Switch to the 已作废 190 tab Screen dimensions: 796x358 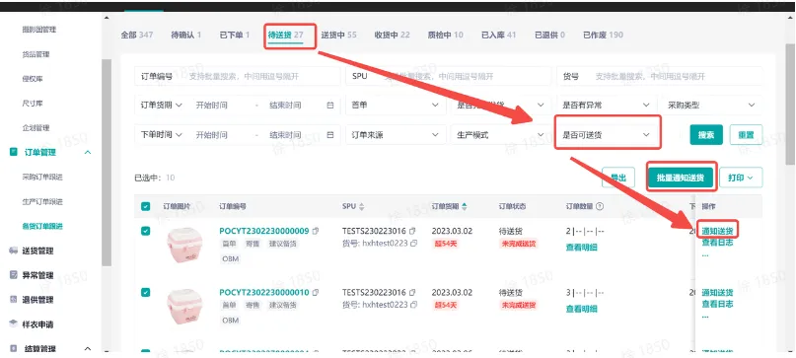(603, 36)
